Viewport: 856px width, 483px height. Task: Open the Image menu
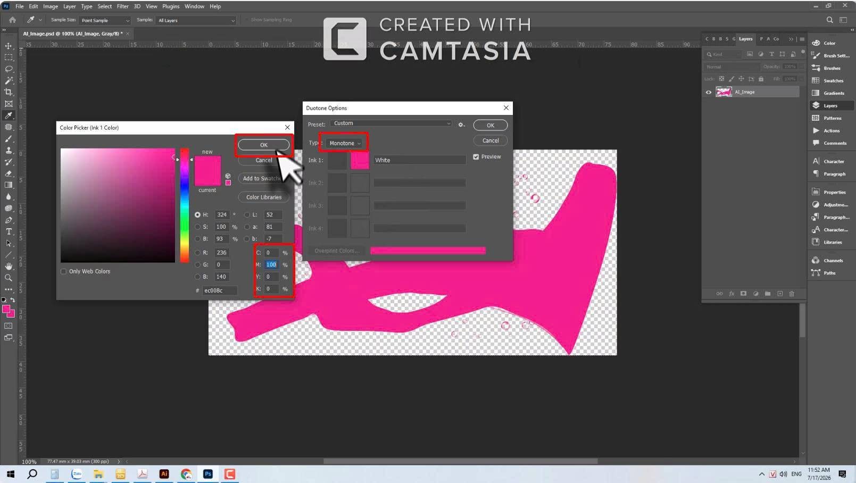point(51,6)
